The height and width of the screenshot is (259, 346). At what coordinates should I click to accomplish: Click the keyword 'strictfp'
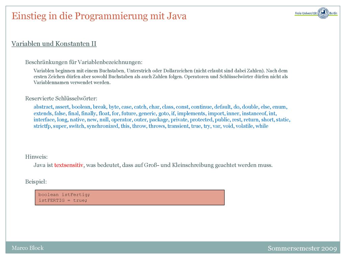(x=42, y=126)
